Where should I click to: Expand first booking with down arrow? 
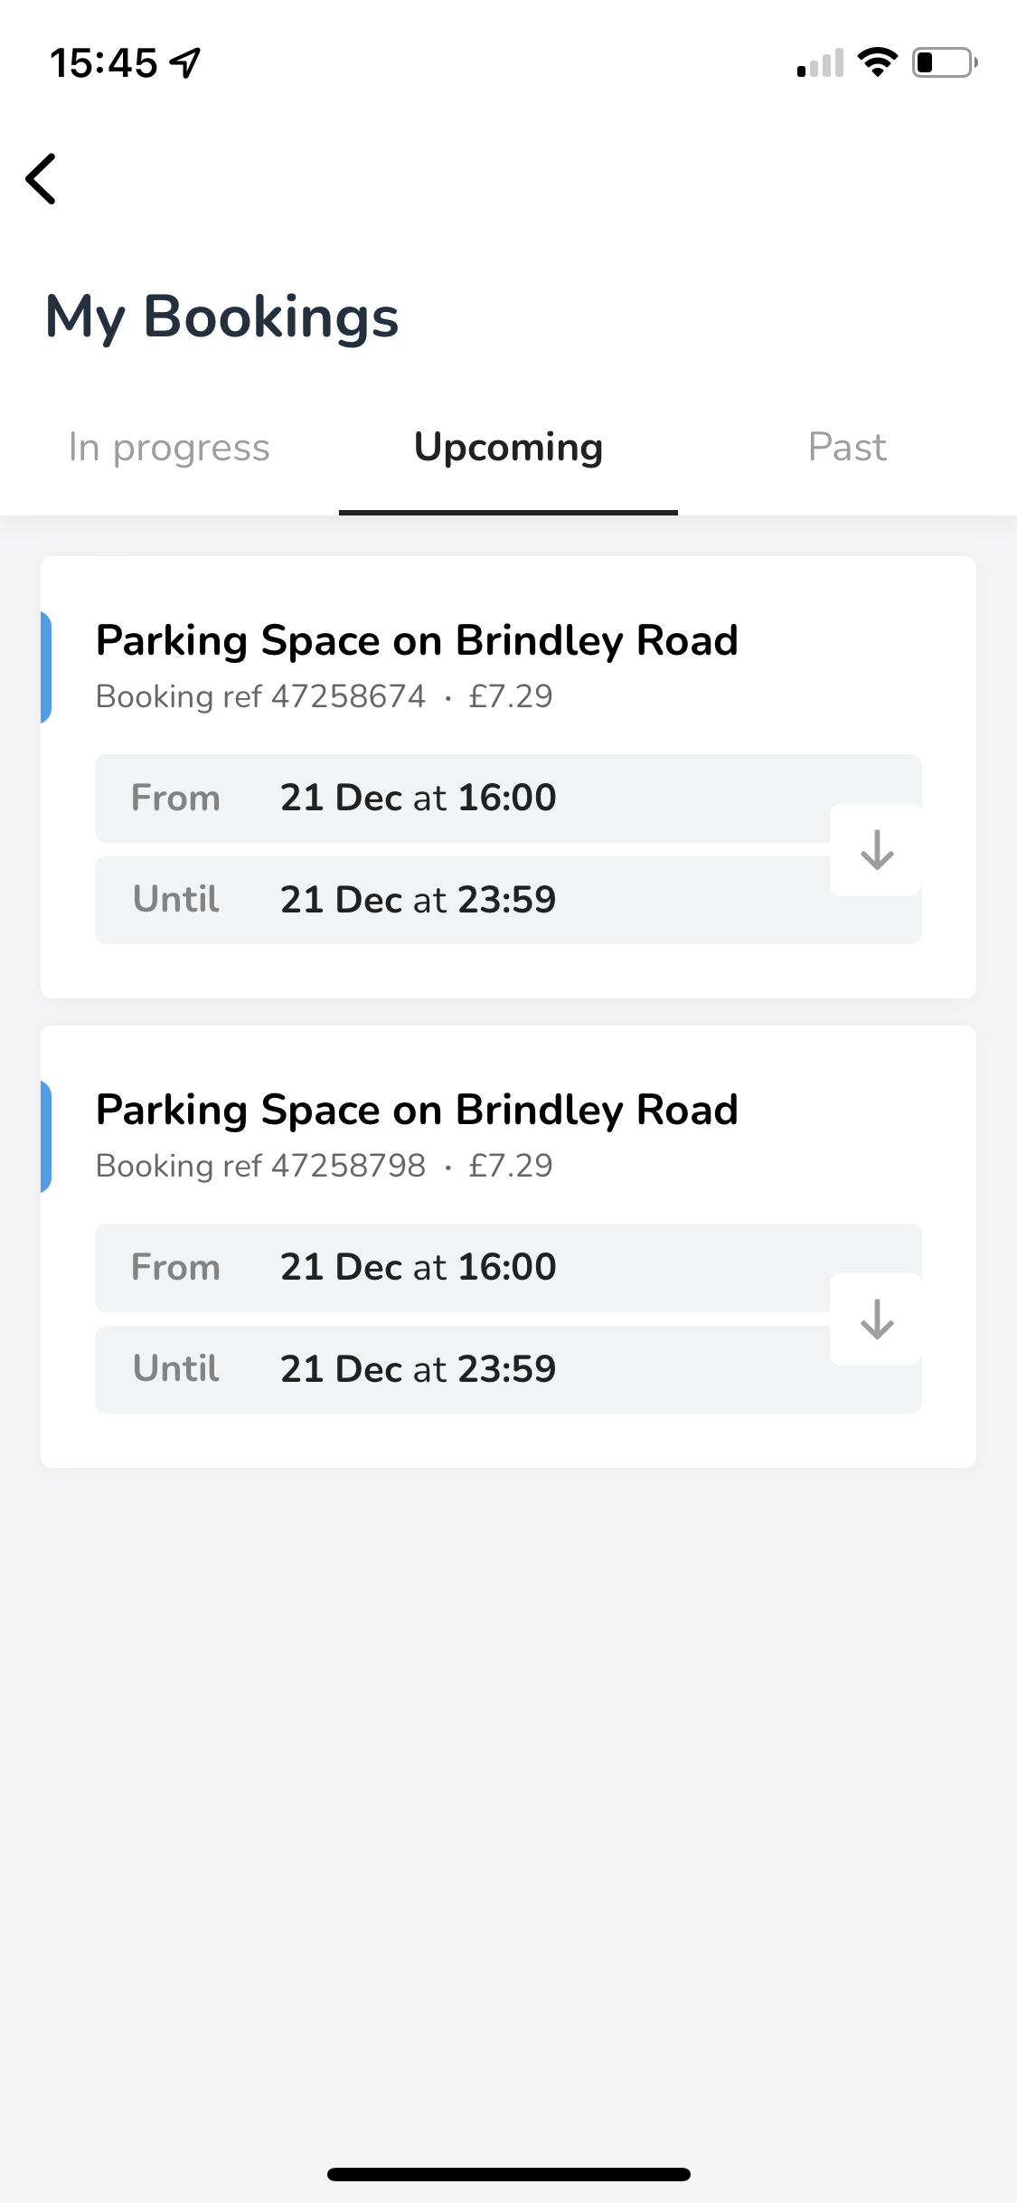pyautogui.click(x=876, y=850)
